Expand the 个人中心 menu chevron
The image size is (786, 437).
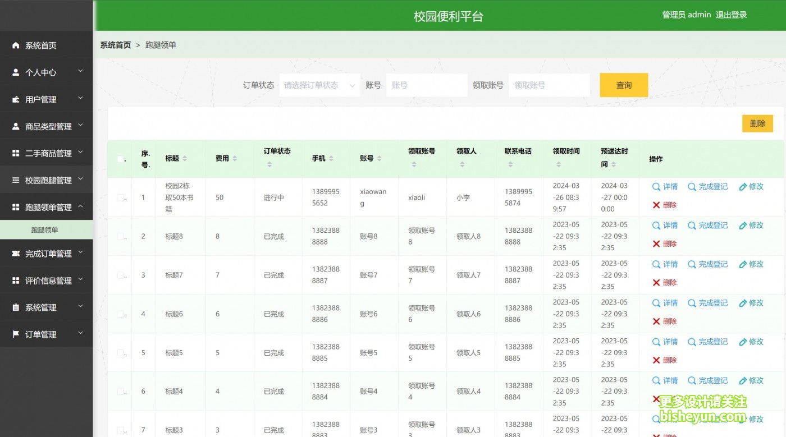[x=80, y=71]
